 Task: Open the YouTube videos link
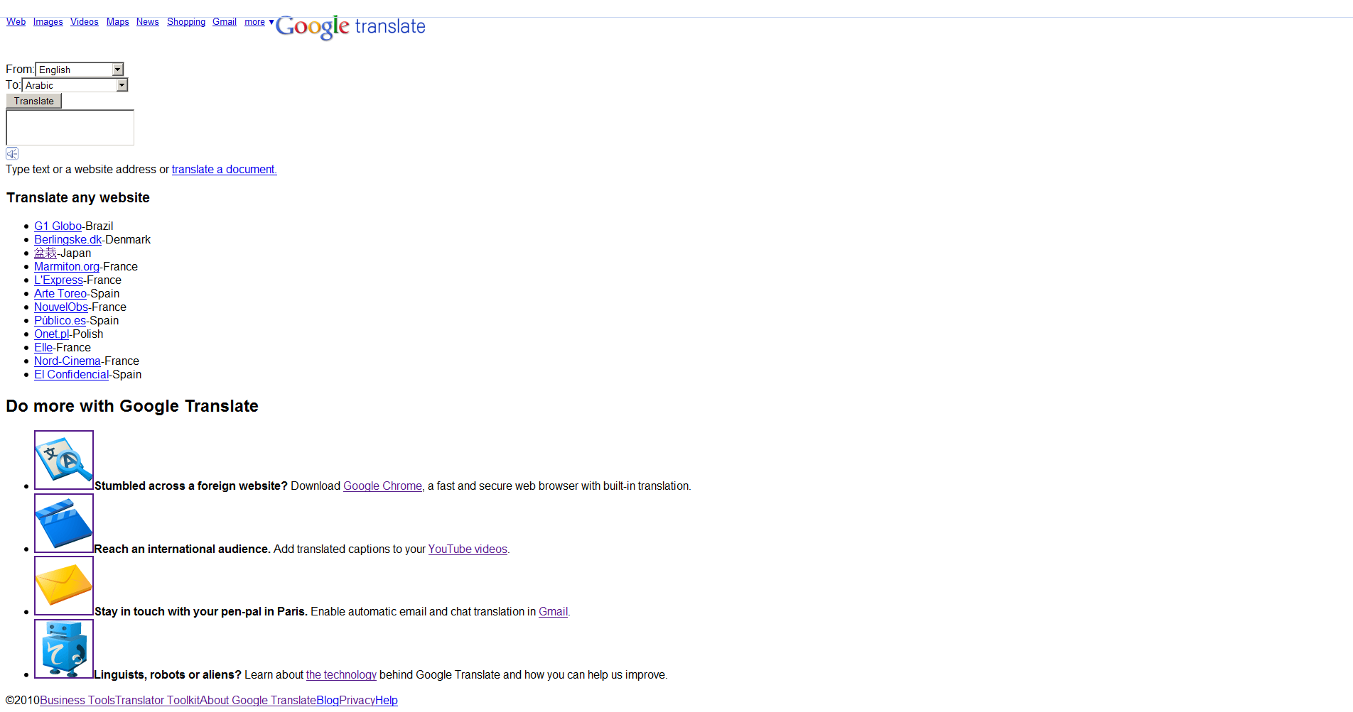point(468,549)
